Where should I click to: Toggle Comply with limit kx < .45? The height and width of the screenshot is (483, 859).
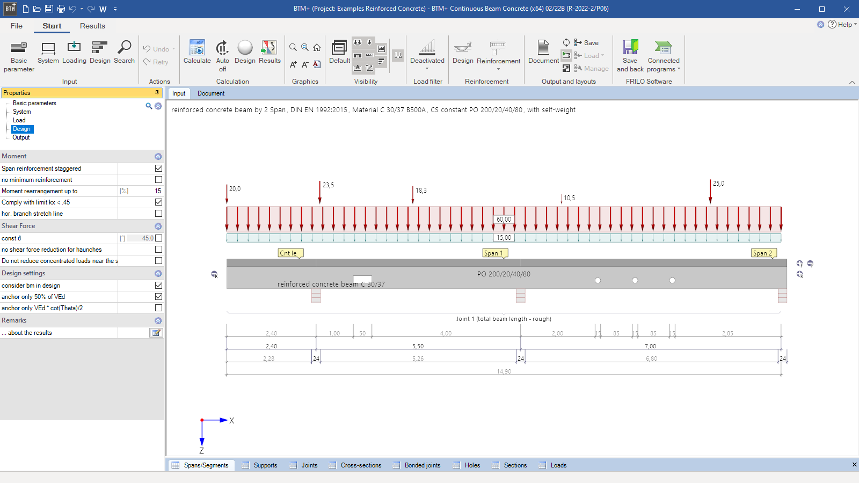coord(158,202)
